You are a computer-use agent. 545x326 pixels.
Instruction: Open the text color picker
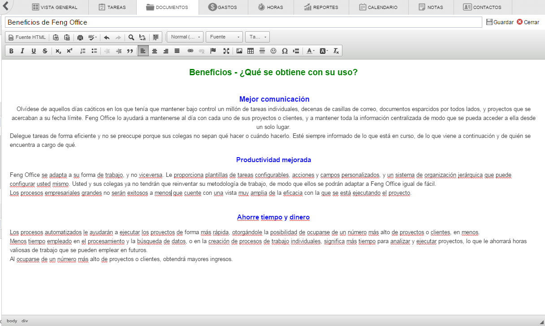coord(310,51)
